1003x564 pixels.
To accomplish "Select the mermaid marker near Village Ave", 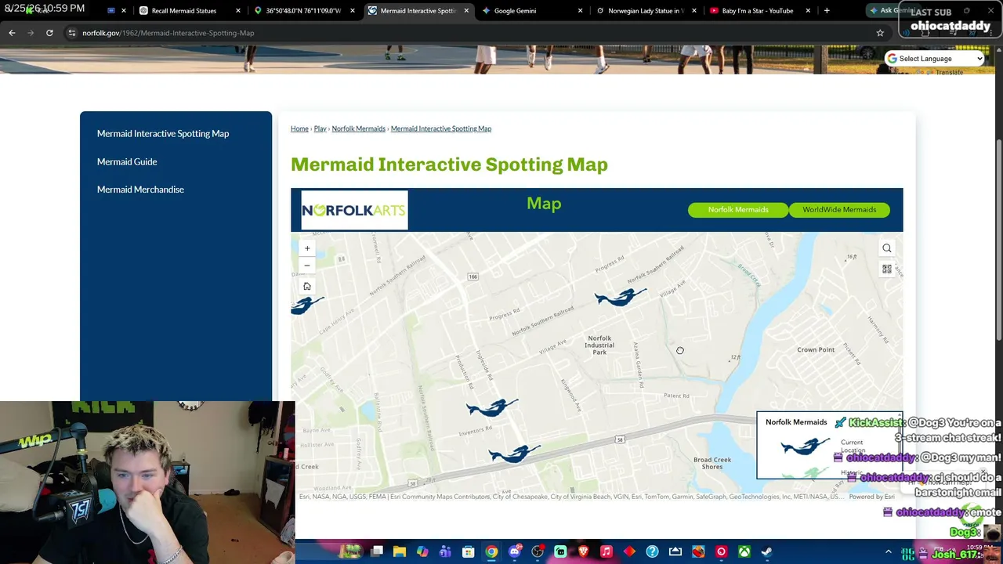I will pyautogui.click(x=621, y=297).
